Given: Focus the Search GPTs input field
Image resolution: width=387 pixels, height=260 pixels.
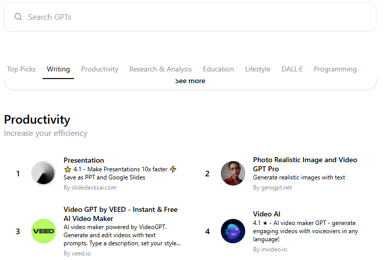Looking at the screenshot, I should 198,17.
